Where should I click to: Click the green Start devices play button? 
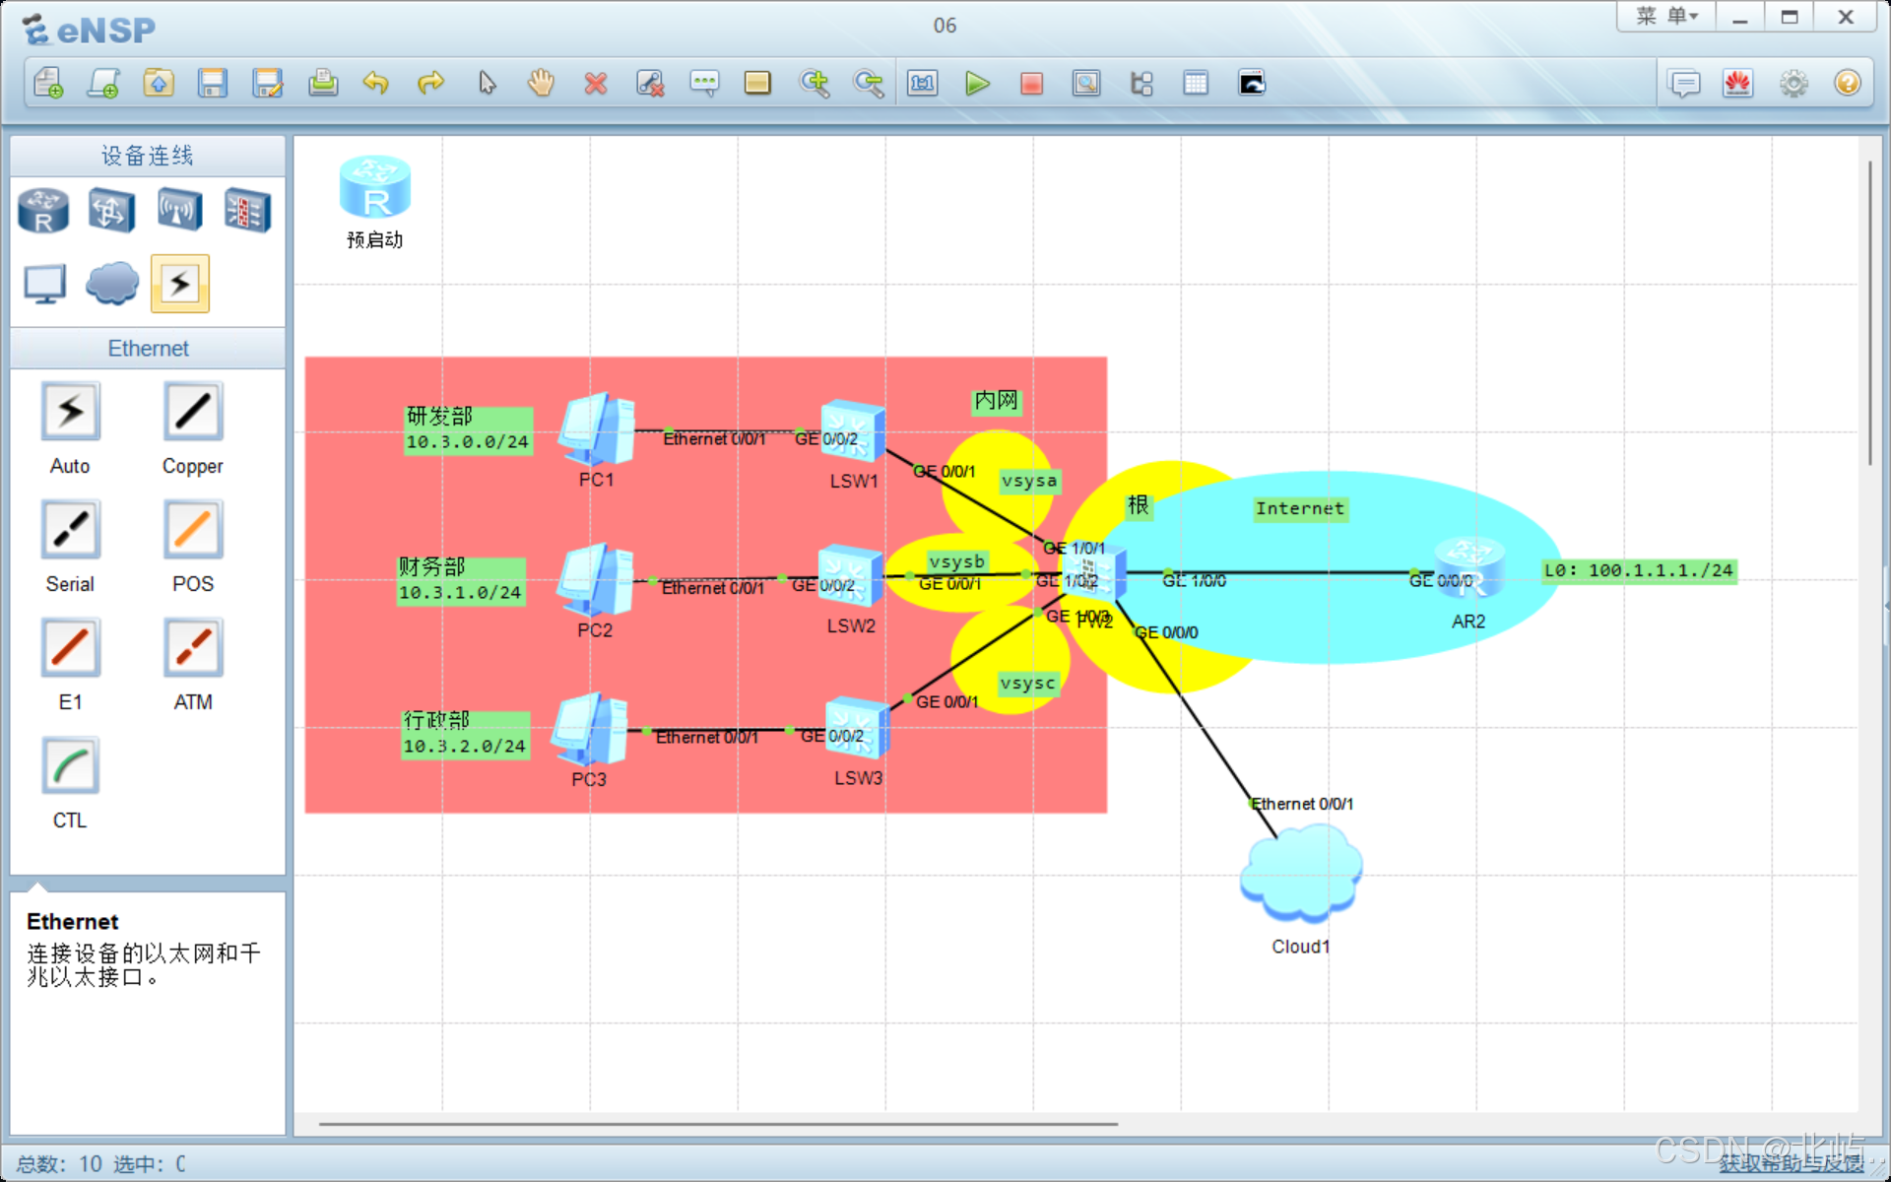tap(977, 84)
